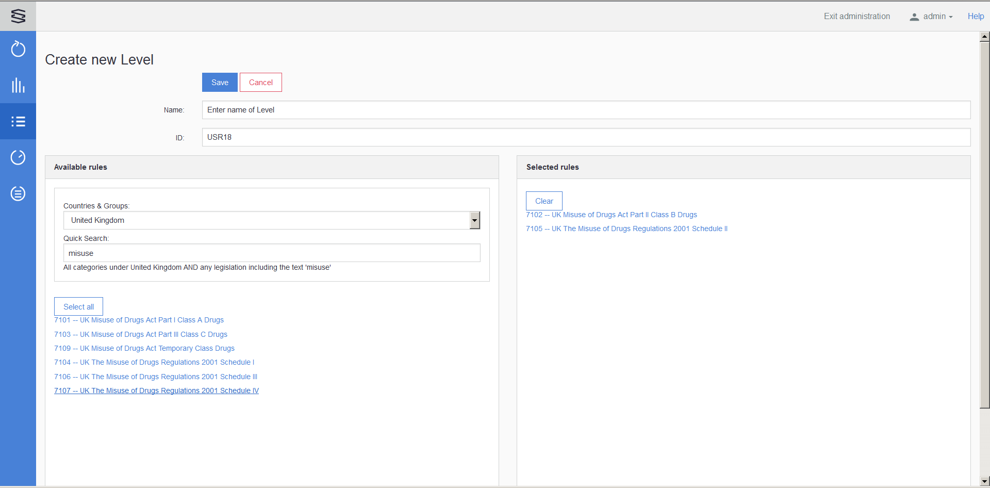Select the bulleted list sidebar icon
Viewport: 990px width, 488px height.
click(18, 121)
